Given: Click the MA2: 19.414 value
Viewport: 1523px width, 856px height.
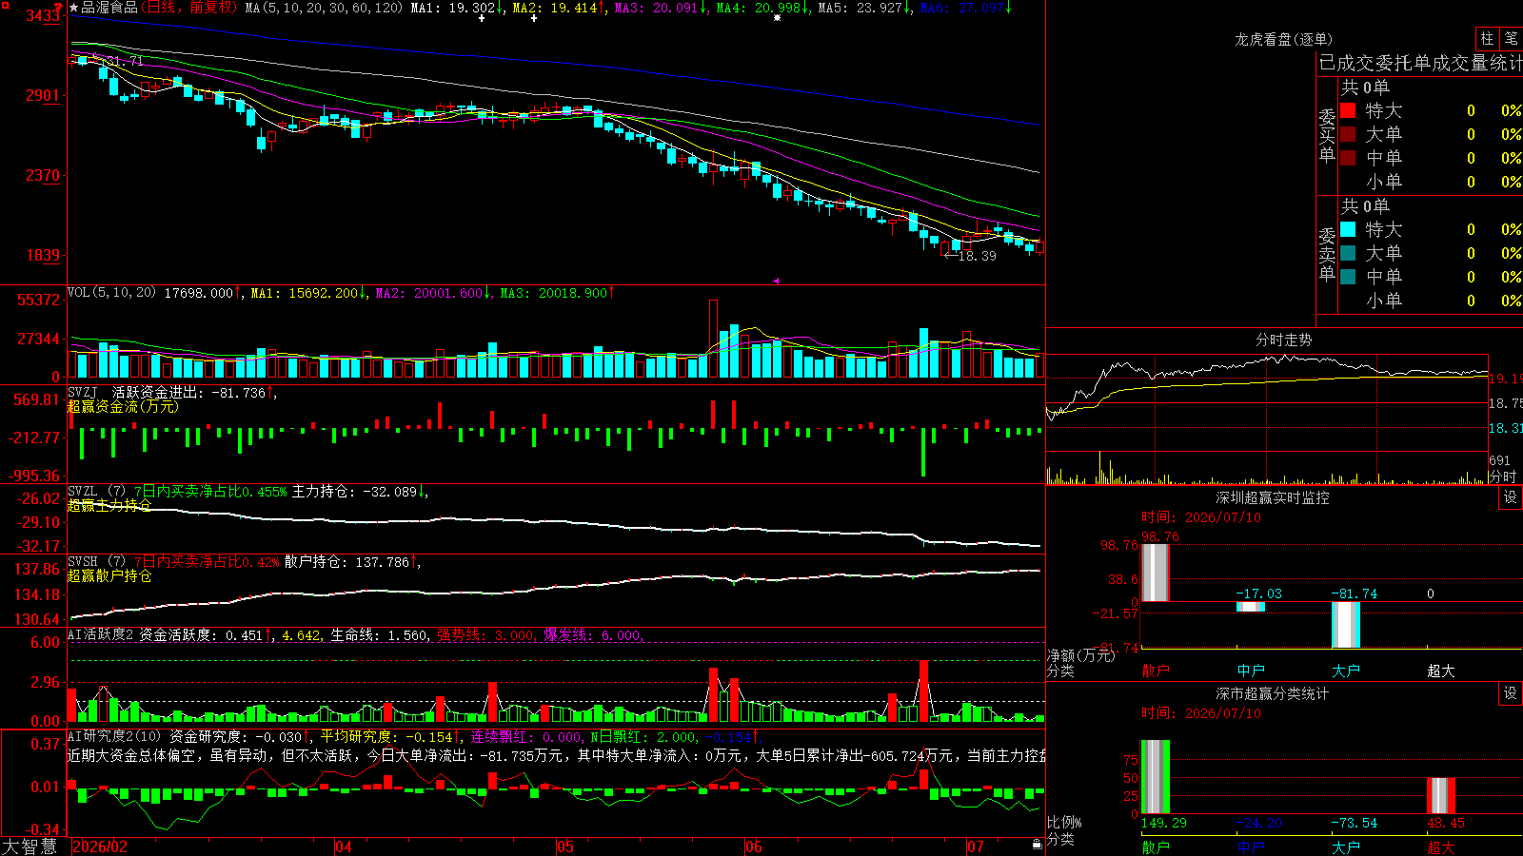Looking at the screenshot, I should (555, 8).
